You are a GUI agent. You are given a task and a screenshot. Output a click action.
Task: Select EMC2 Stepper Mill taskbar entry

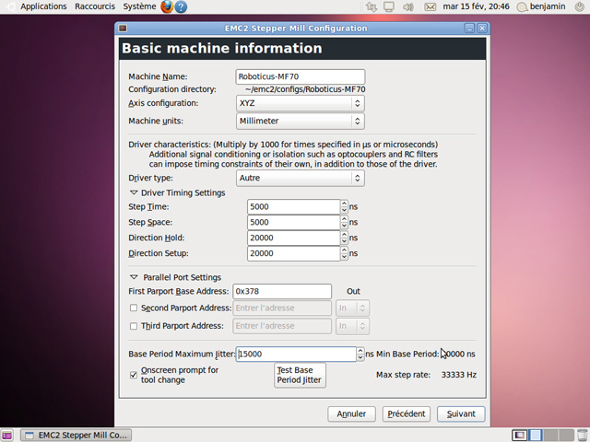pos(76,435)
